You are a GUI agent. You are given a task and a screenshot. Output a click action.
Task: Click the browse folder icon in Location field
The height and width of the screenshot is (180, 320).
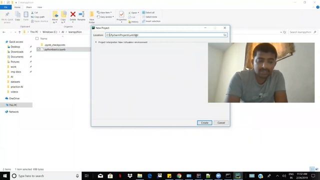pyautogui.click(x=225, y=35)
